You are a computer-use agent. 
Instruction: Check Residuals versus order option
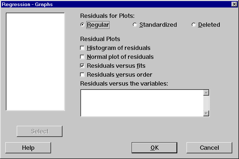coord(82,75)
